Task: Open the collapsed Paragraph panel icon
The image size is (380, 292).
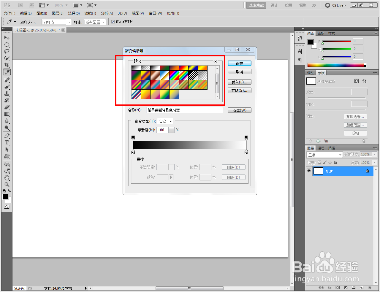Action: pyautogui.click(x=300, y=60)
